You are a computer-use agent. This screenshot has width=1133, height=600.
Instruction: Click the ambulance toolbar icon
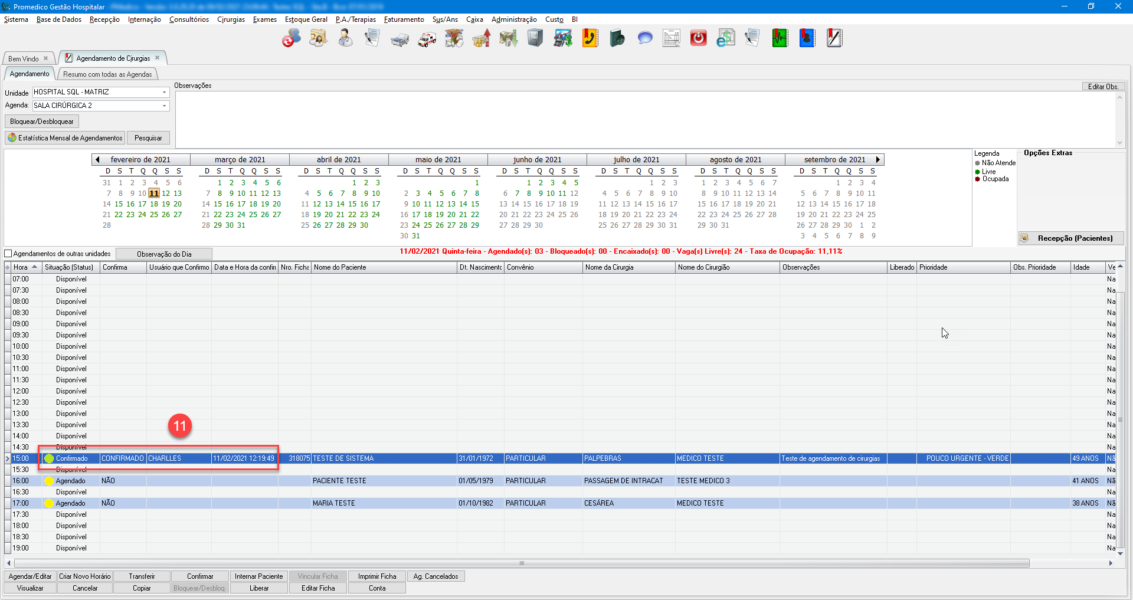tap(427, 39)
